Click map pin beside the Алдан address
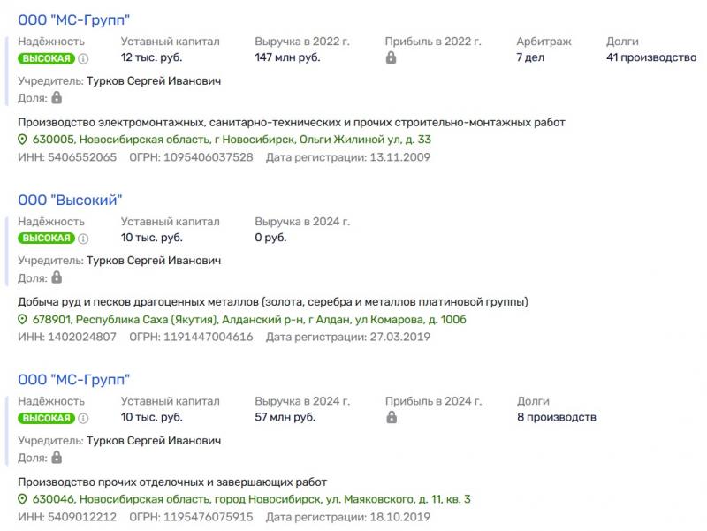Image resolution: width=707 pixels, height=531 pixels. 23,320
